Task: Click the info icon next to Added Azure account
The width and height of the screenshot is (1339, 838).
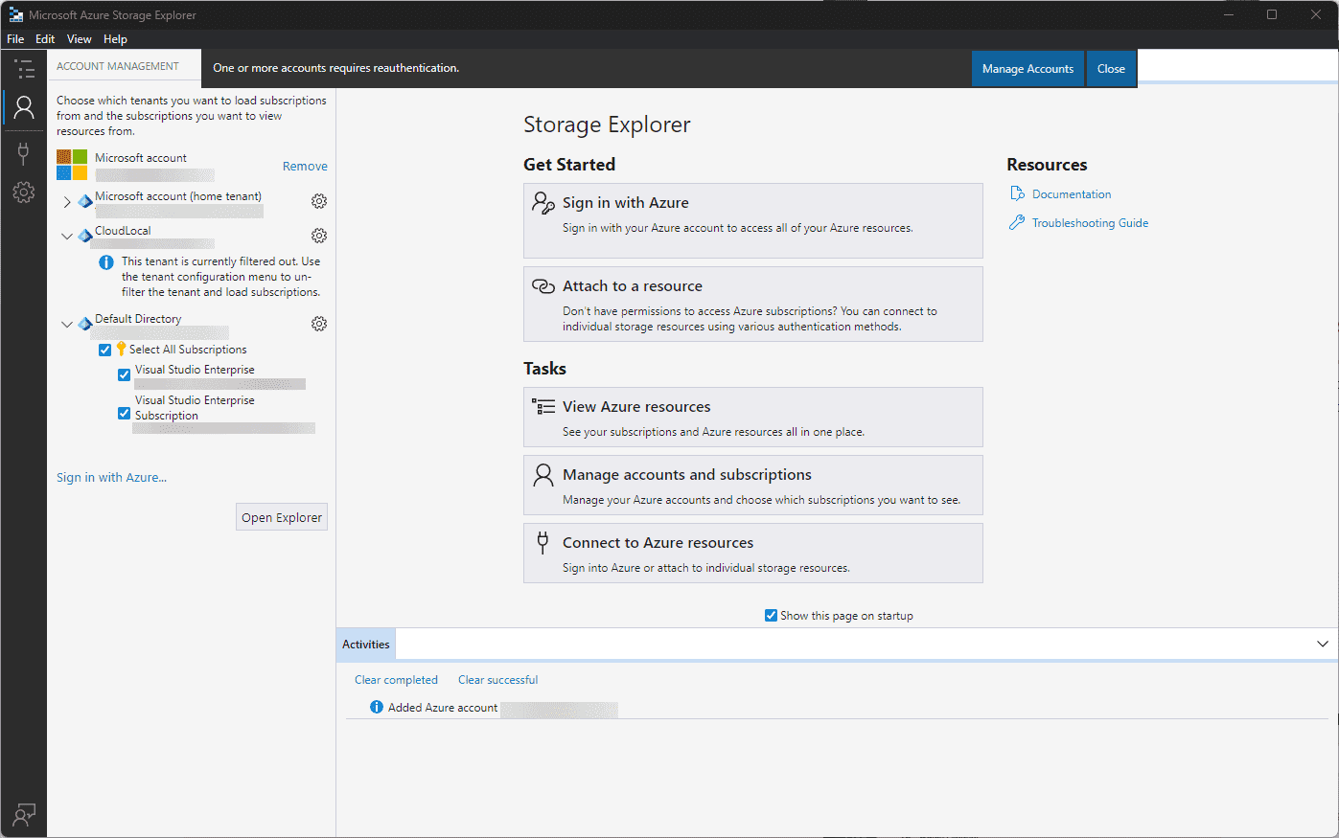Action: pyautogui.click(x=377, y=707)
